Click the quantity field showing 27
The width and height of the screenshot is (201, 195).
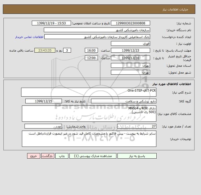(137, 126)
